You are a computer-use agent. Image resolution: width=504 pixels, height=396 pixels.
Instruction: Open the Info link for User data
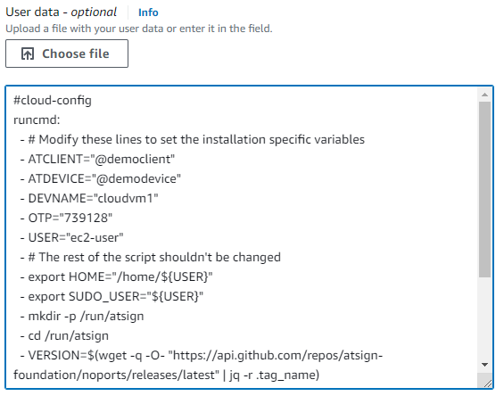tap(148, 12)
